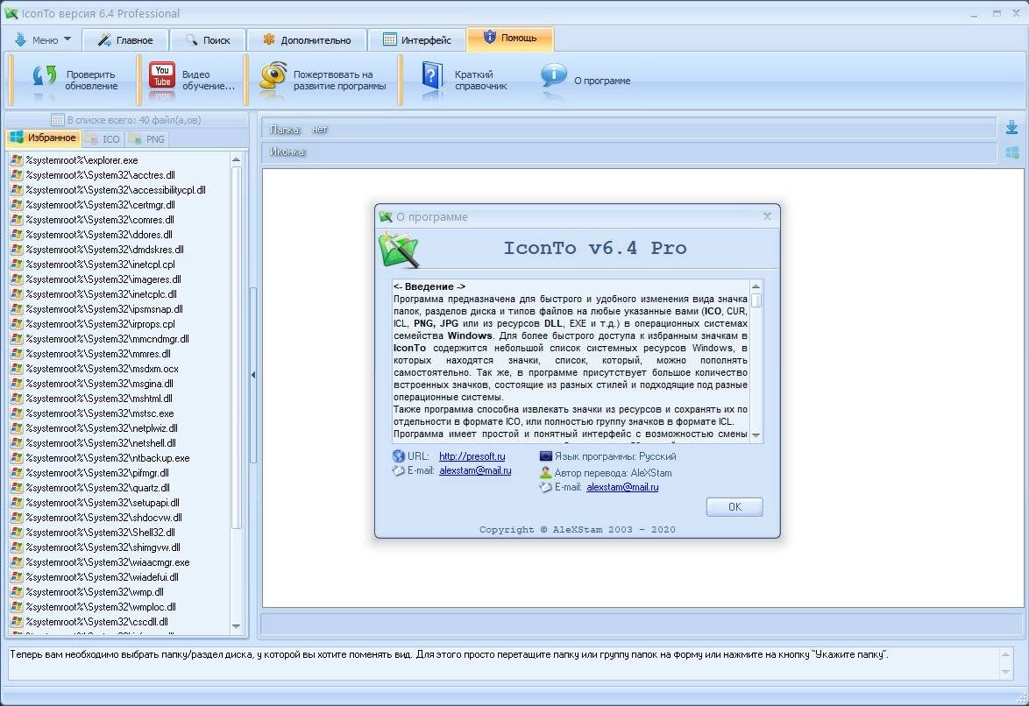Click the about text scroll up arrow

(x=756, y=286)
